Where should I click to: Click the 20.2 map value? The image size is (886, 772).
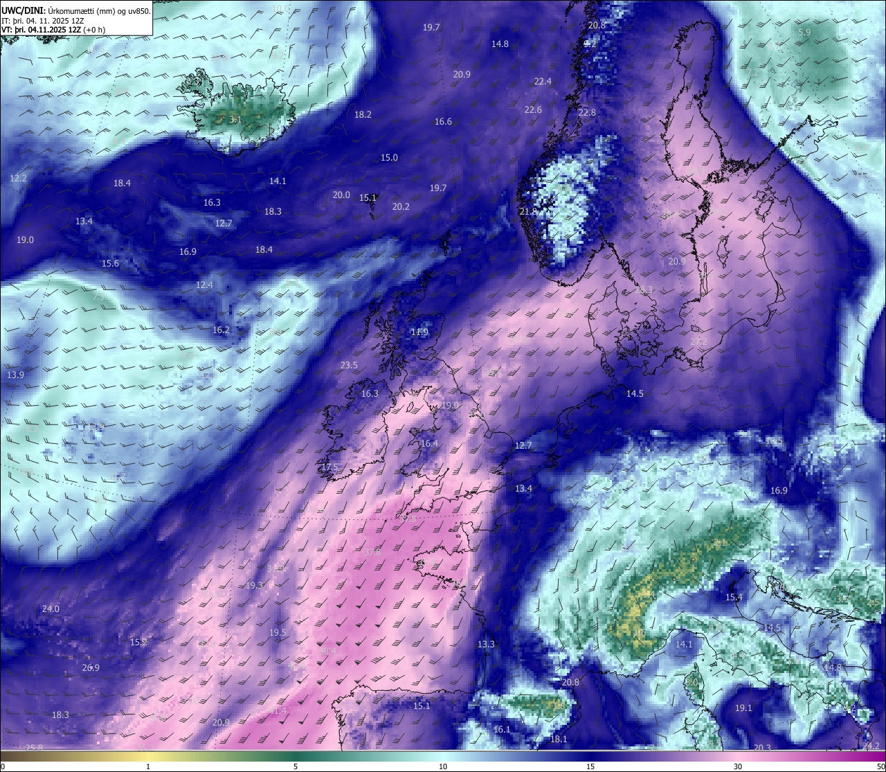click(401, 207)
